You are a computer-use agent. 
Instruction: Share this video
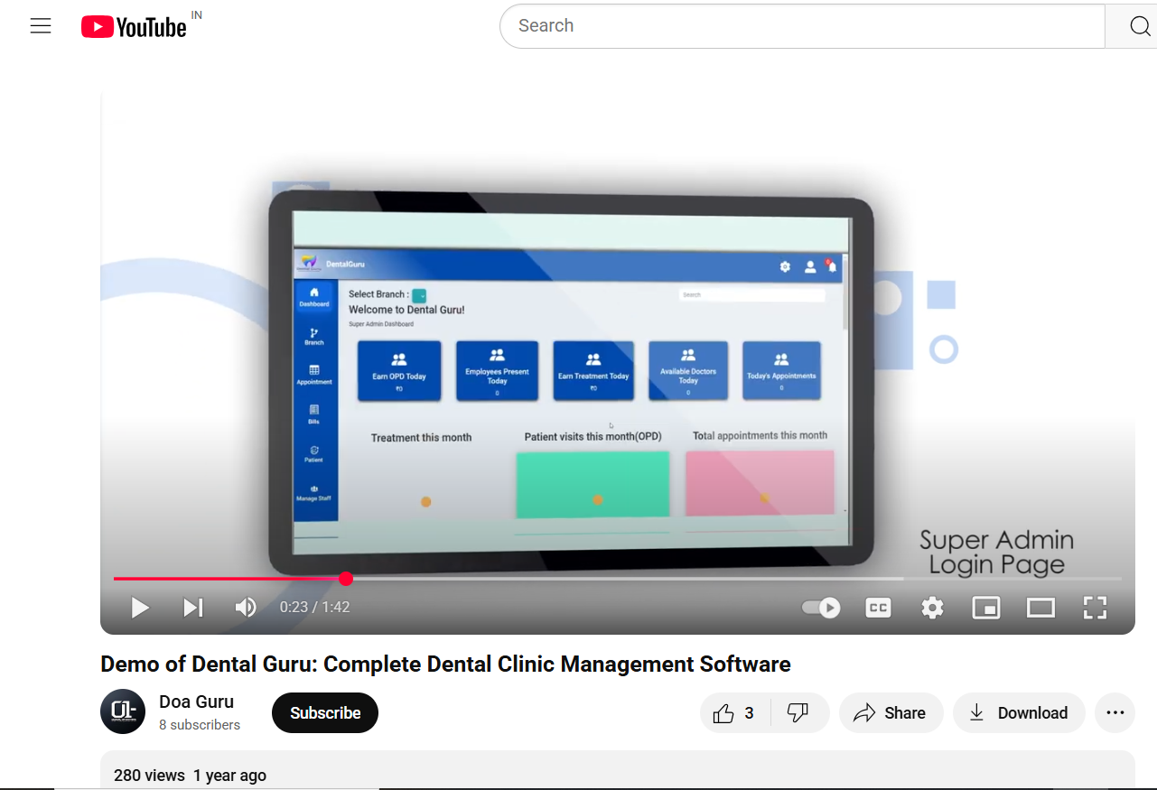pyautogui.click(x=891, y=713)
